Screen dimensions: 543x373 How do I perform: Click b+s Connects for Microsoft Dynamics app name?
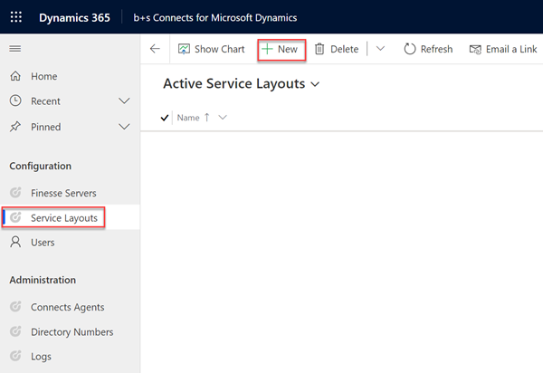(215, 18)
